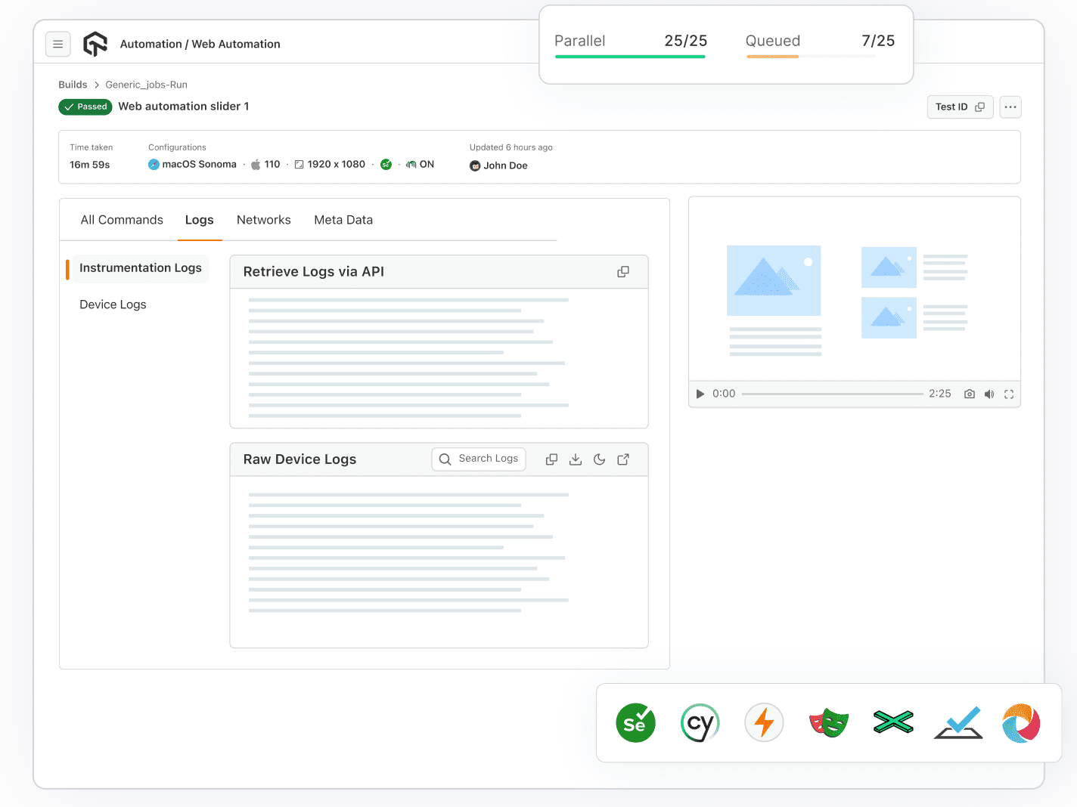Download raw device logs
Screen dimensions: 1077x807
pos(576,459)
